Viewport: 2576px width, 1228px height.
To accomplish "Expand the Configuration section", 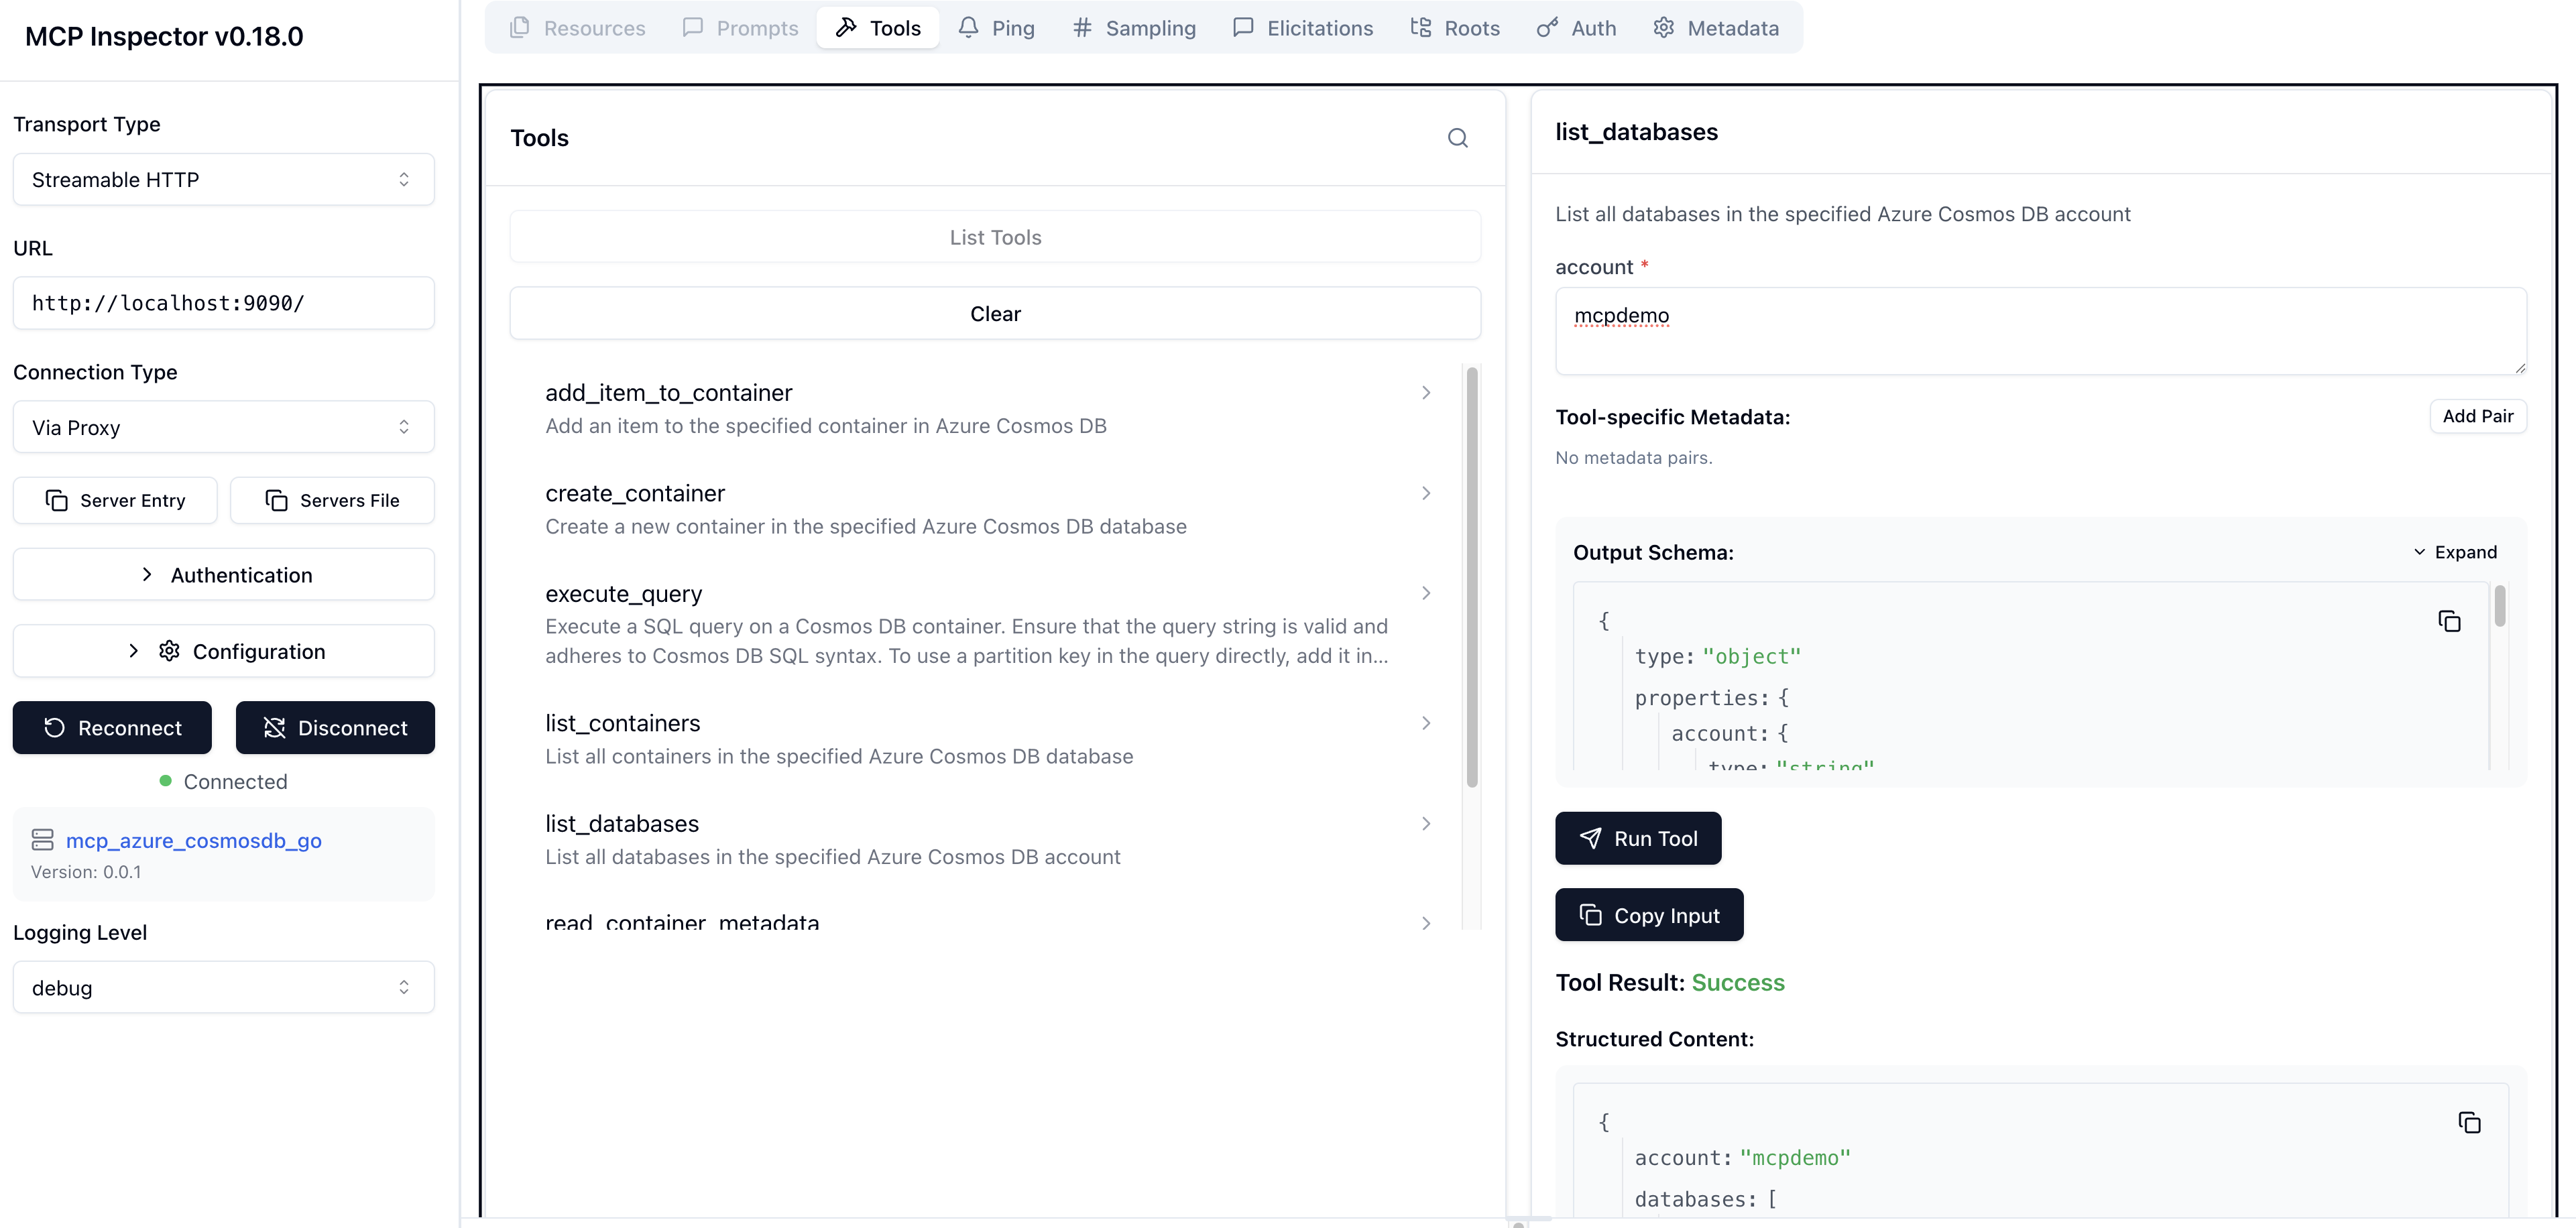I will pos(223,651).
